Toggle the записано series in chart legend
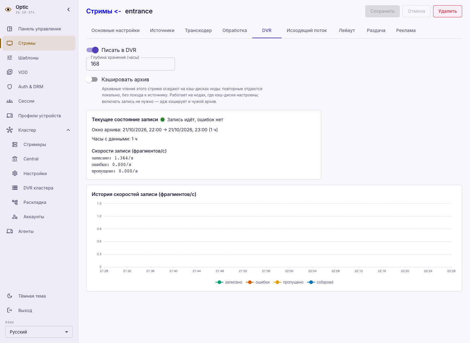 click(229, 282)
